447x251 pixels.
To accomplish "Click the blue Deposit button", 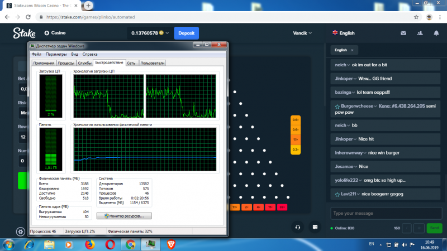I will [187, 33].
